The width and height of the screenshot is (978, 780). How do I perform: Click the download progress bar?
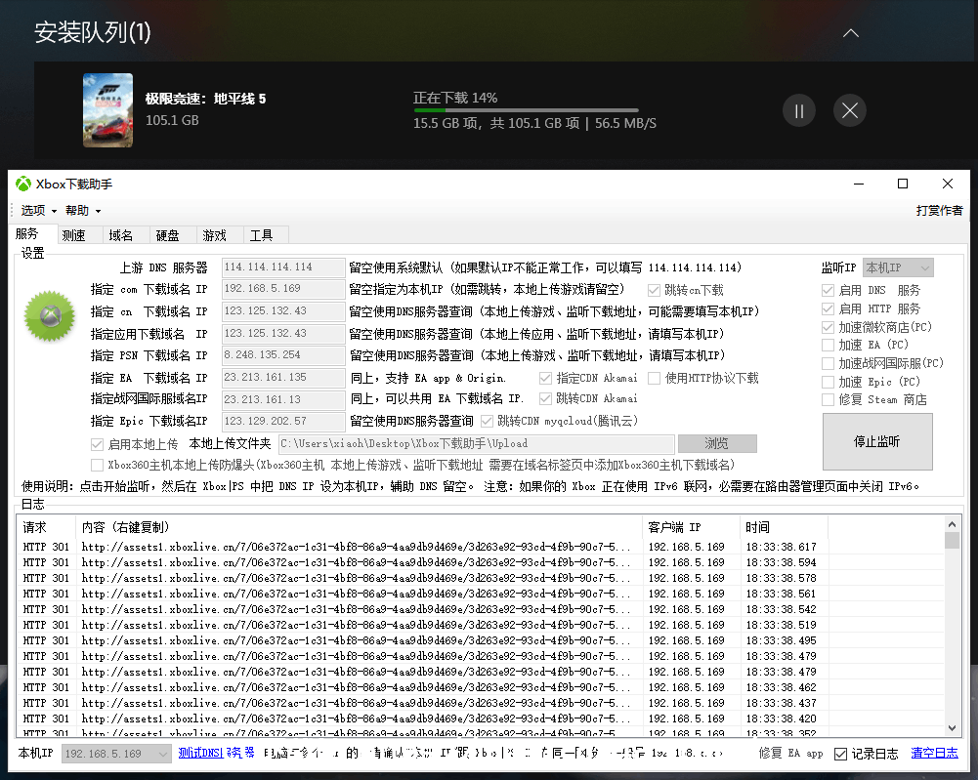pos(526,110)
